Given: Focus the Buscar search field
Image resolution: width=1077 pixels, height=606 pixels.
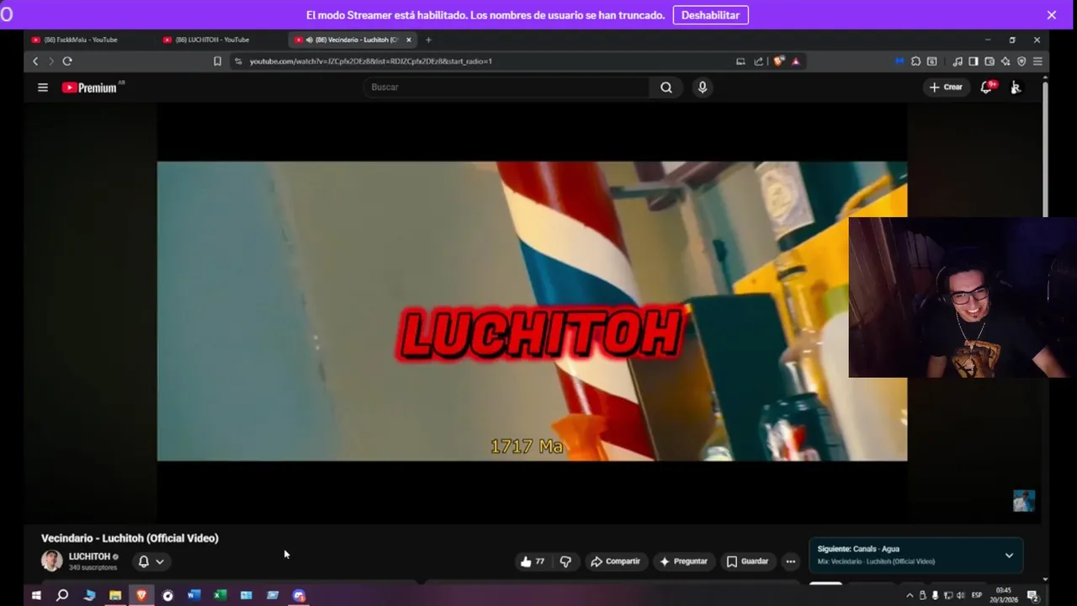Looking at the screenshot, I should 507,88.
